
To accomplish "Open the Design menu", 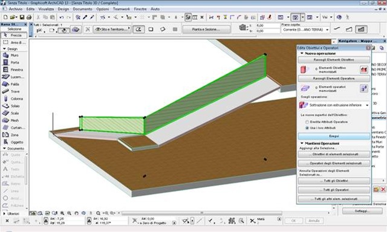I will 63,9.
